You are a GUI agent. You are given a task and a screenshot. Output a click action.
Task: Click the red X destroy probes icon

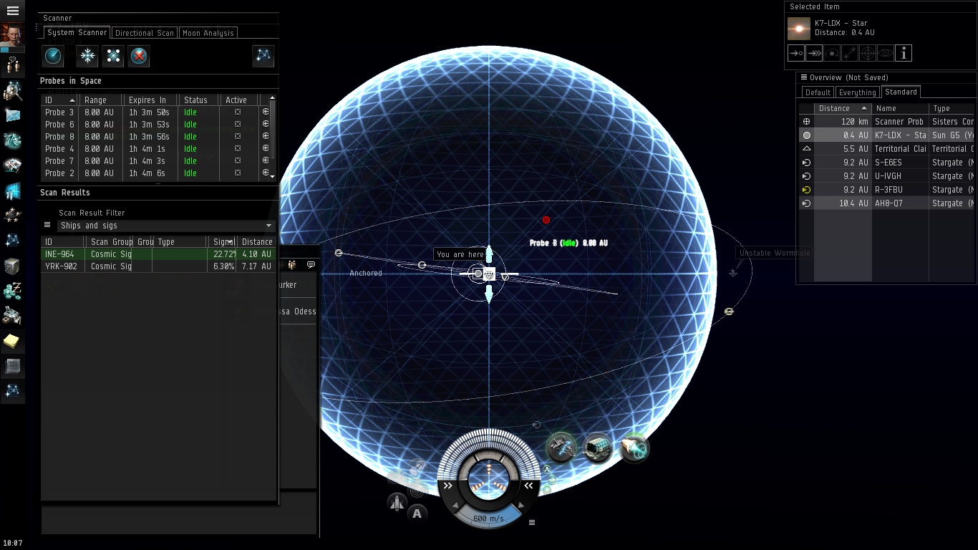tap(139, 56)
